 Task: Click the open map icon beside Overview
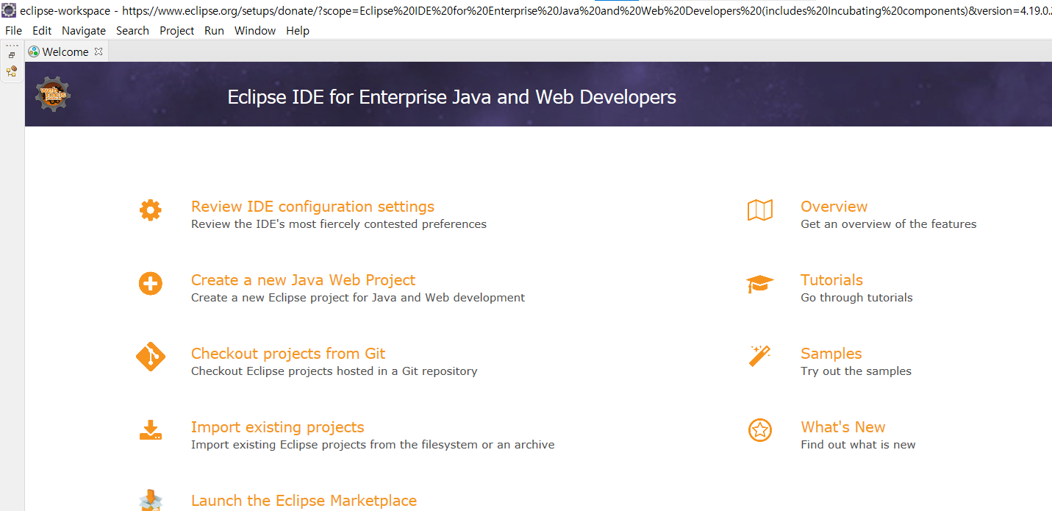point(759,210)
